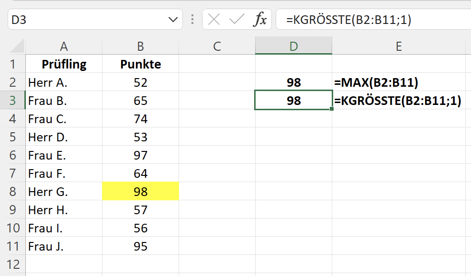This screenshot has height=276, width=471.
Task: Click the formula text in the formula bar
Action: (x=348, y=20)
